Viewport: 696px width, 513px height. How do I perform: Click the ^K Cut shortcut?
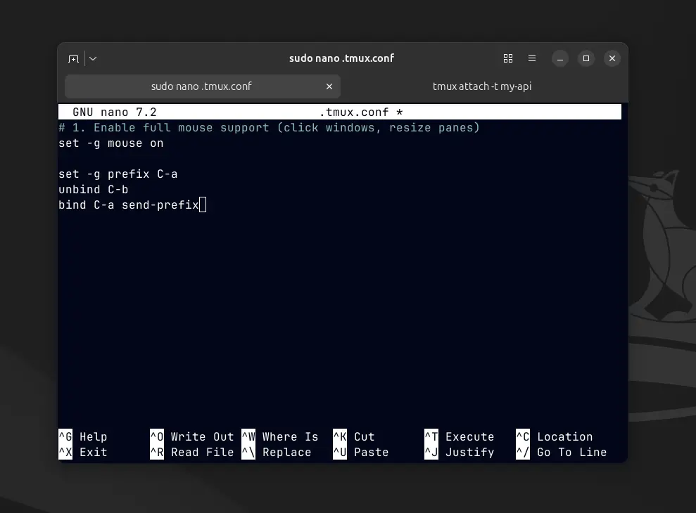(x=354, y=436)
